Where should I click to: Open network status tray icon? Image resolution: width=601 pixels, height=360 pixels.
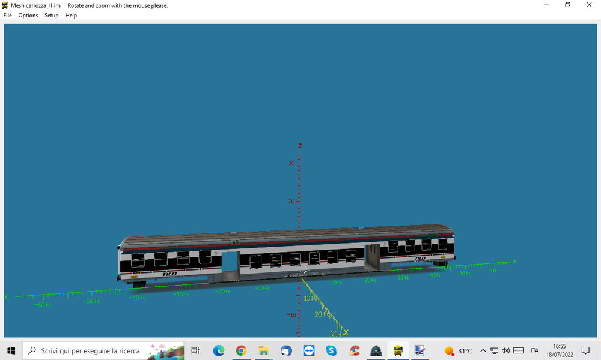[x=495, y=350]
